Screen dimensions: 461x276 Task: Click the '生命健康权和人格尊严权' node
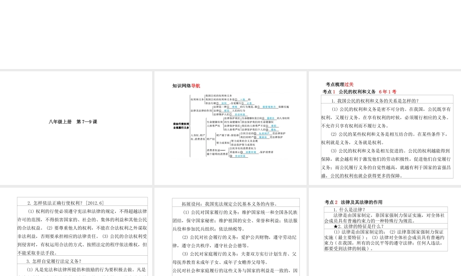(x=215, y=124)
